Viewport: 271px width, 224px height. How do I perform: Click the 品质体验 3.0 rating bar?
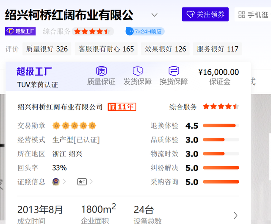point(221,140)
